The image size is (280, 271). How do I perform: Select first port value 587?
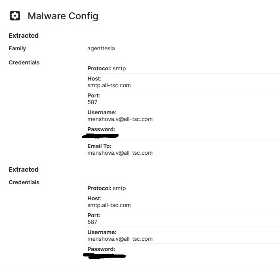coord(92,102)
